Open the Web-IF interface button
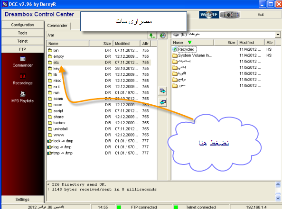 [209, 15]
